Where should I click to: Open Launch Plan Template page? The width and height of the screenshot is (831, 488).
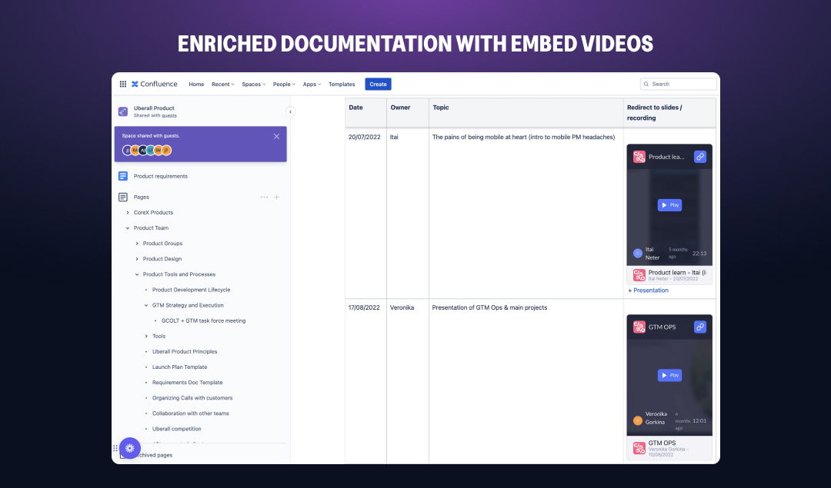pos(179,367)
